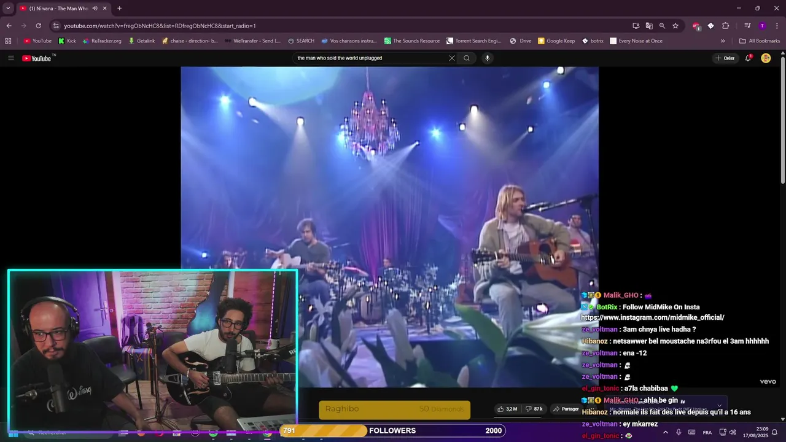The width and height of the screenshot is (786, 442).
Task: Click the Partager share button
Action: coord(566,409)
